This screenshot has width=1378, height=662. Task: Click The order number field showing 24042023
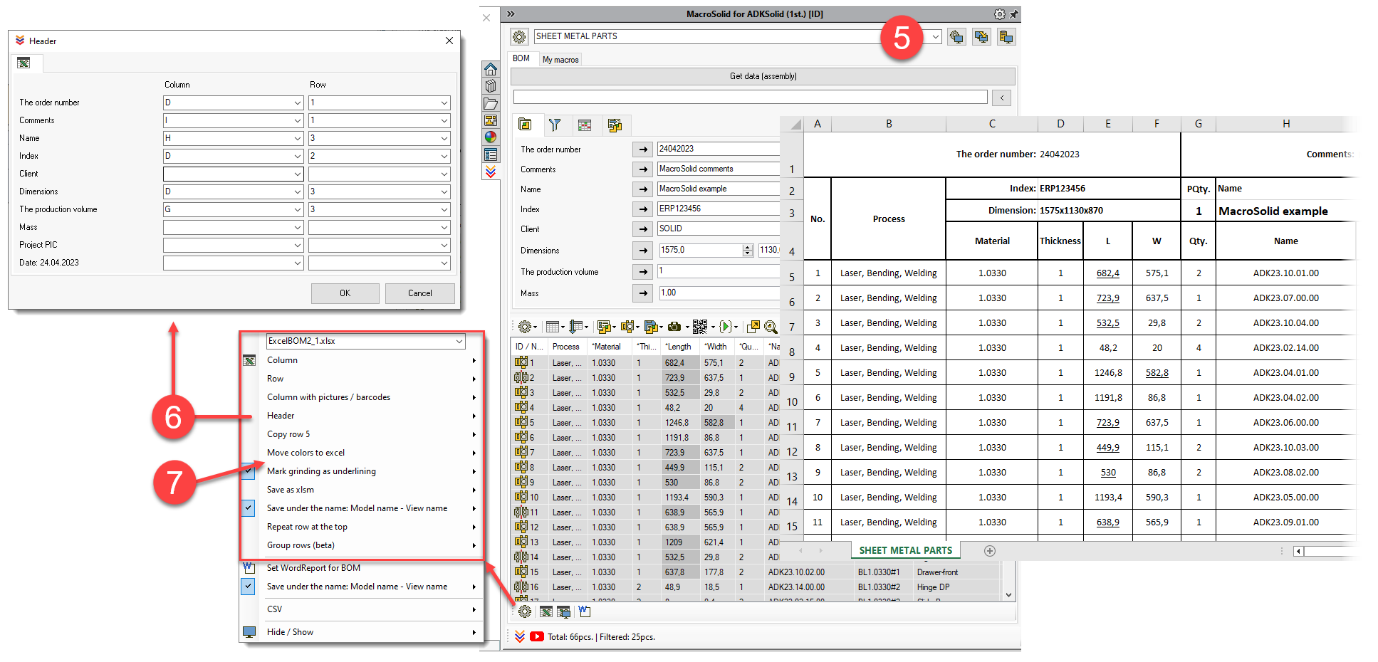719,149
